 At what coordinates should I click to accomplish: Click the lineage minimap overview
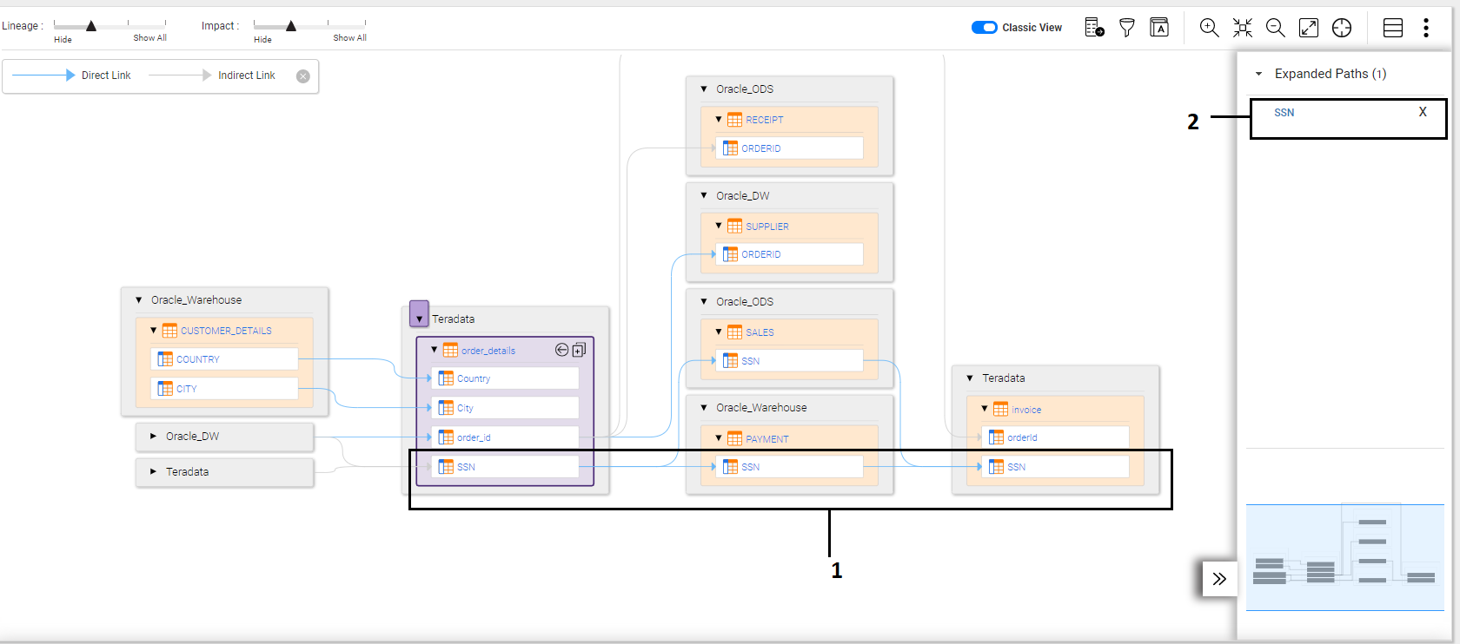pos(1345,557)
